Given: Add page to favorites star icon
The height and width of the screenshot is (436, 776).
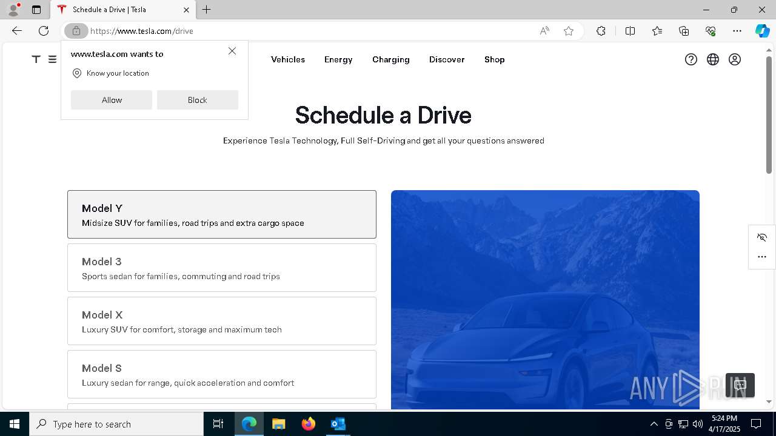Looking at the screenshot, I should coord(569,31).
